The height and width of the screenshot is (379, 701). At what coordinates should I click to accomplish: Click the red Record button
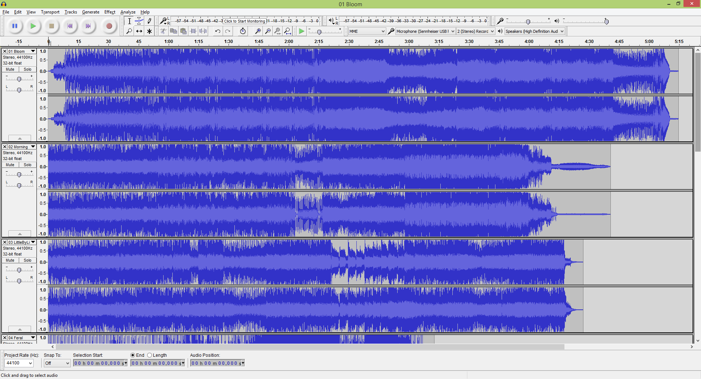[109, 26]
